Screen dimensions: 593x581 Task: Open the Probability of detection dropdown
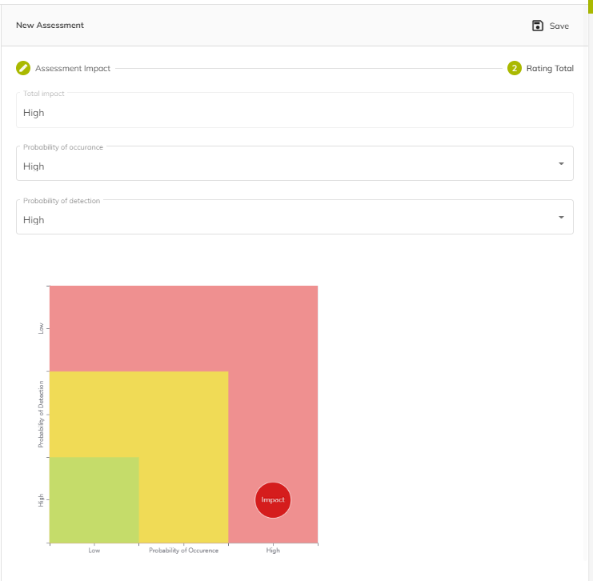(294, 217)
